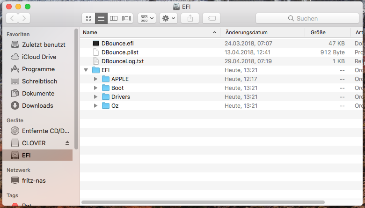
Task: Expand the Drivers folder
Action: click(95, 97)
